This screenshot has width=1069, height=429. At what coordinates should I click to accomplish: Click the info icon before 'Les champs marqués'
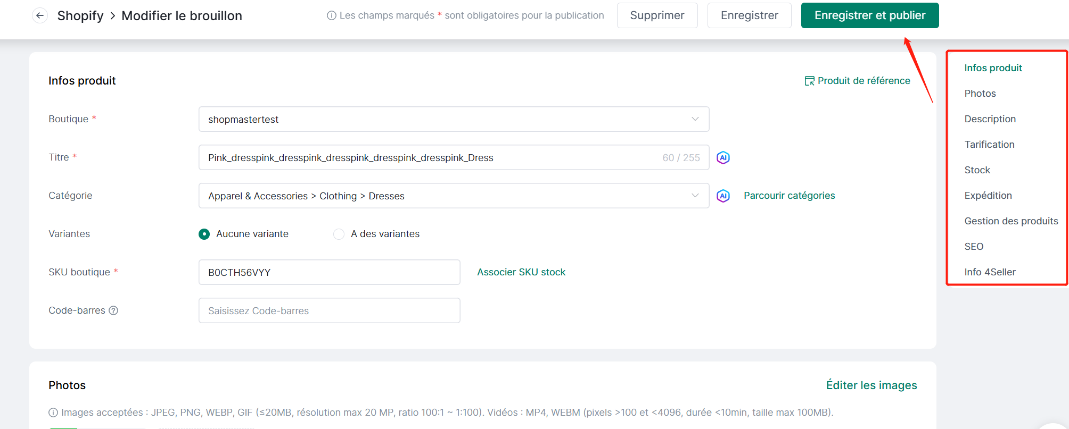(332, 15)
